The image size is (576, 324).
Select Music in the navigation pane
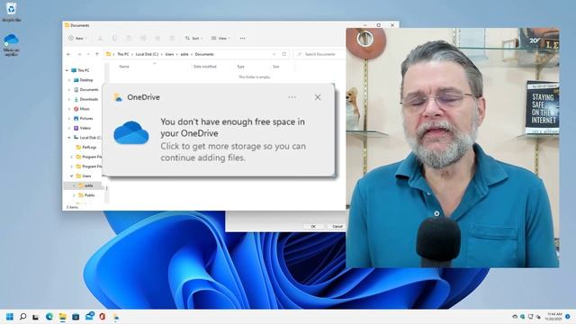pos(82,109)
